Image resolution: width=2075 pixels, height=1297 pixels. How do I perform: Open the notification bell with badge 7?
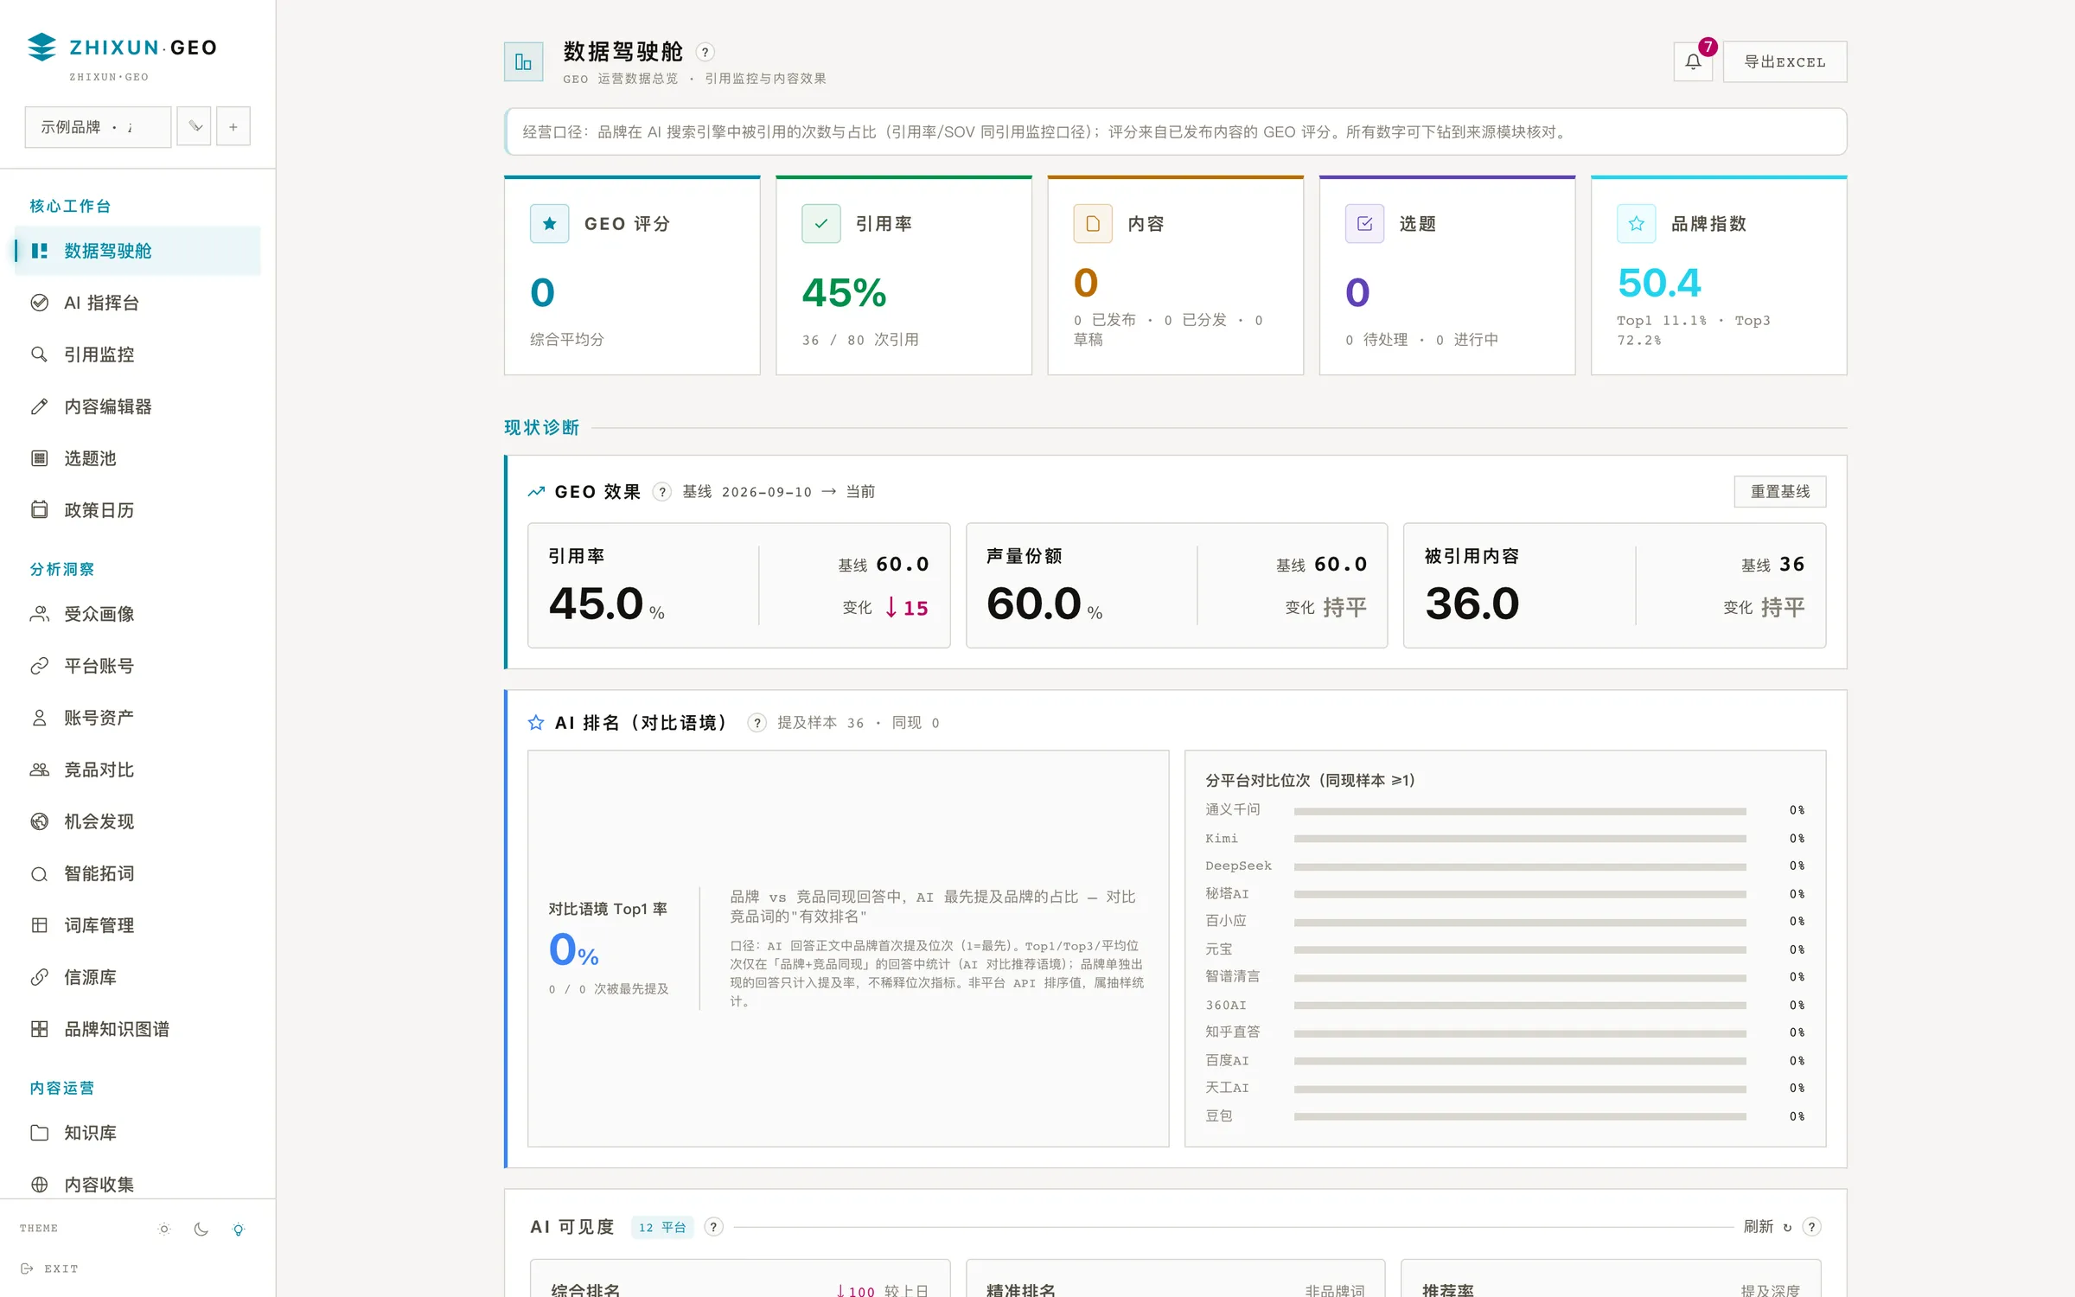(x=1693, y=61)
